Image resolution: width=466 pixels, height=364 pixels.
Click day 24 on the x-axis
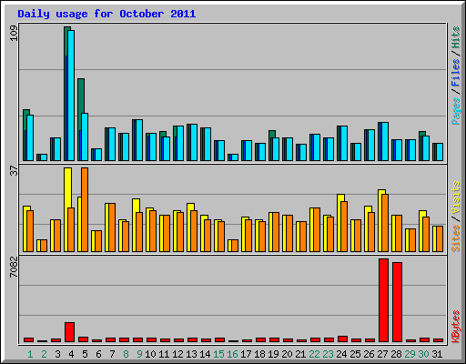pos(341,354)
